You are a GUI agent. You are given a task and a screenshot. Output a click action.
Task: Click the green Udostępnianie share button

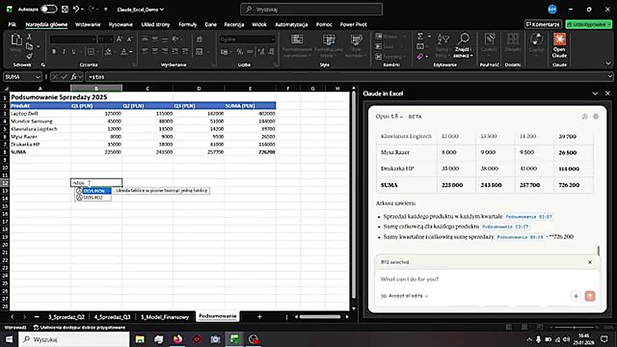[588, 24]
